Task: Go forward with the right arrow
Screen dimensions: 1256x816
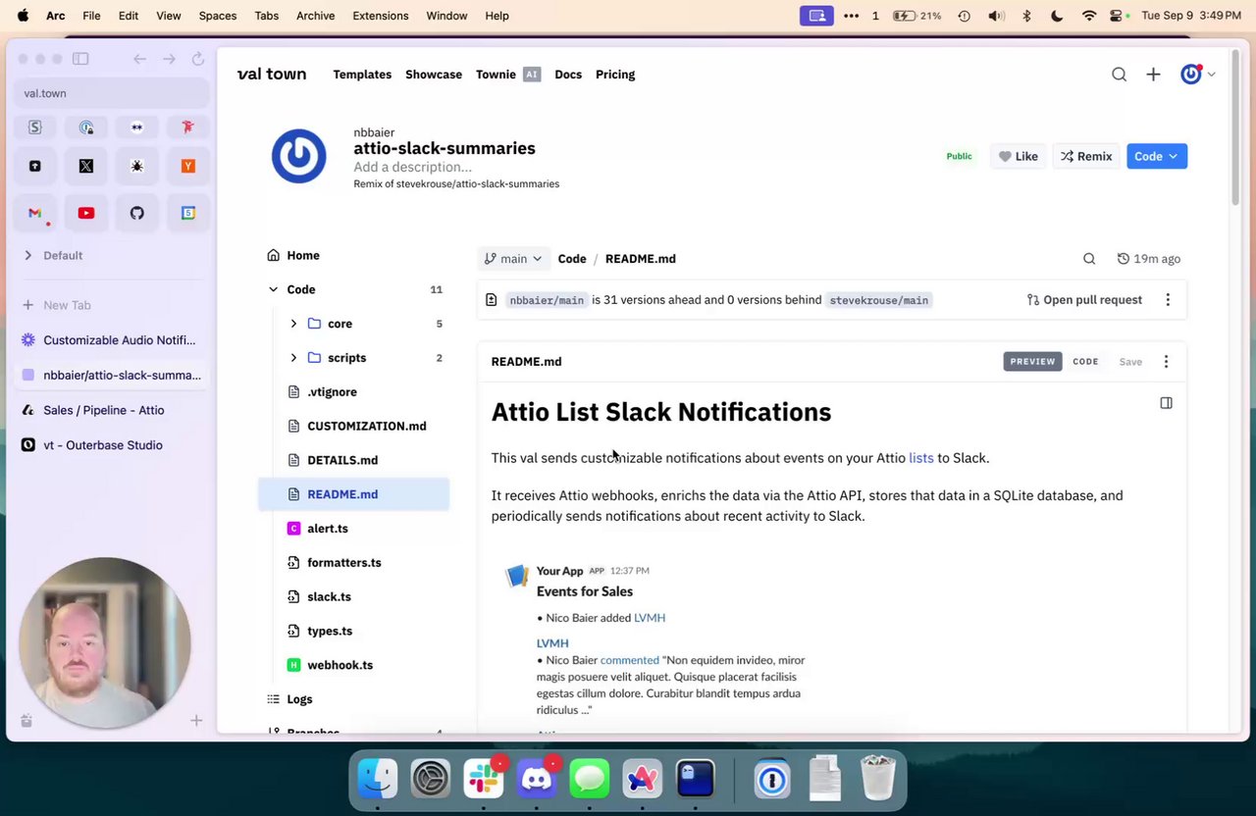Action: pos(169,59)
